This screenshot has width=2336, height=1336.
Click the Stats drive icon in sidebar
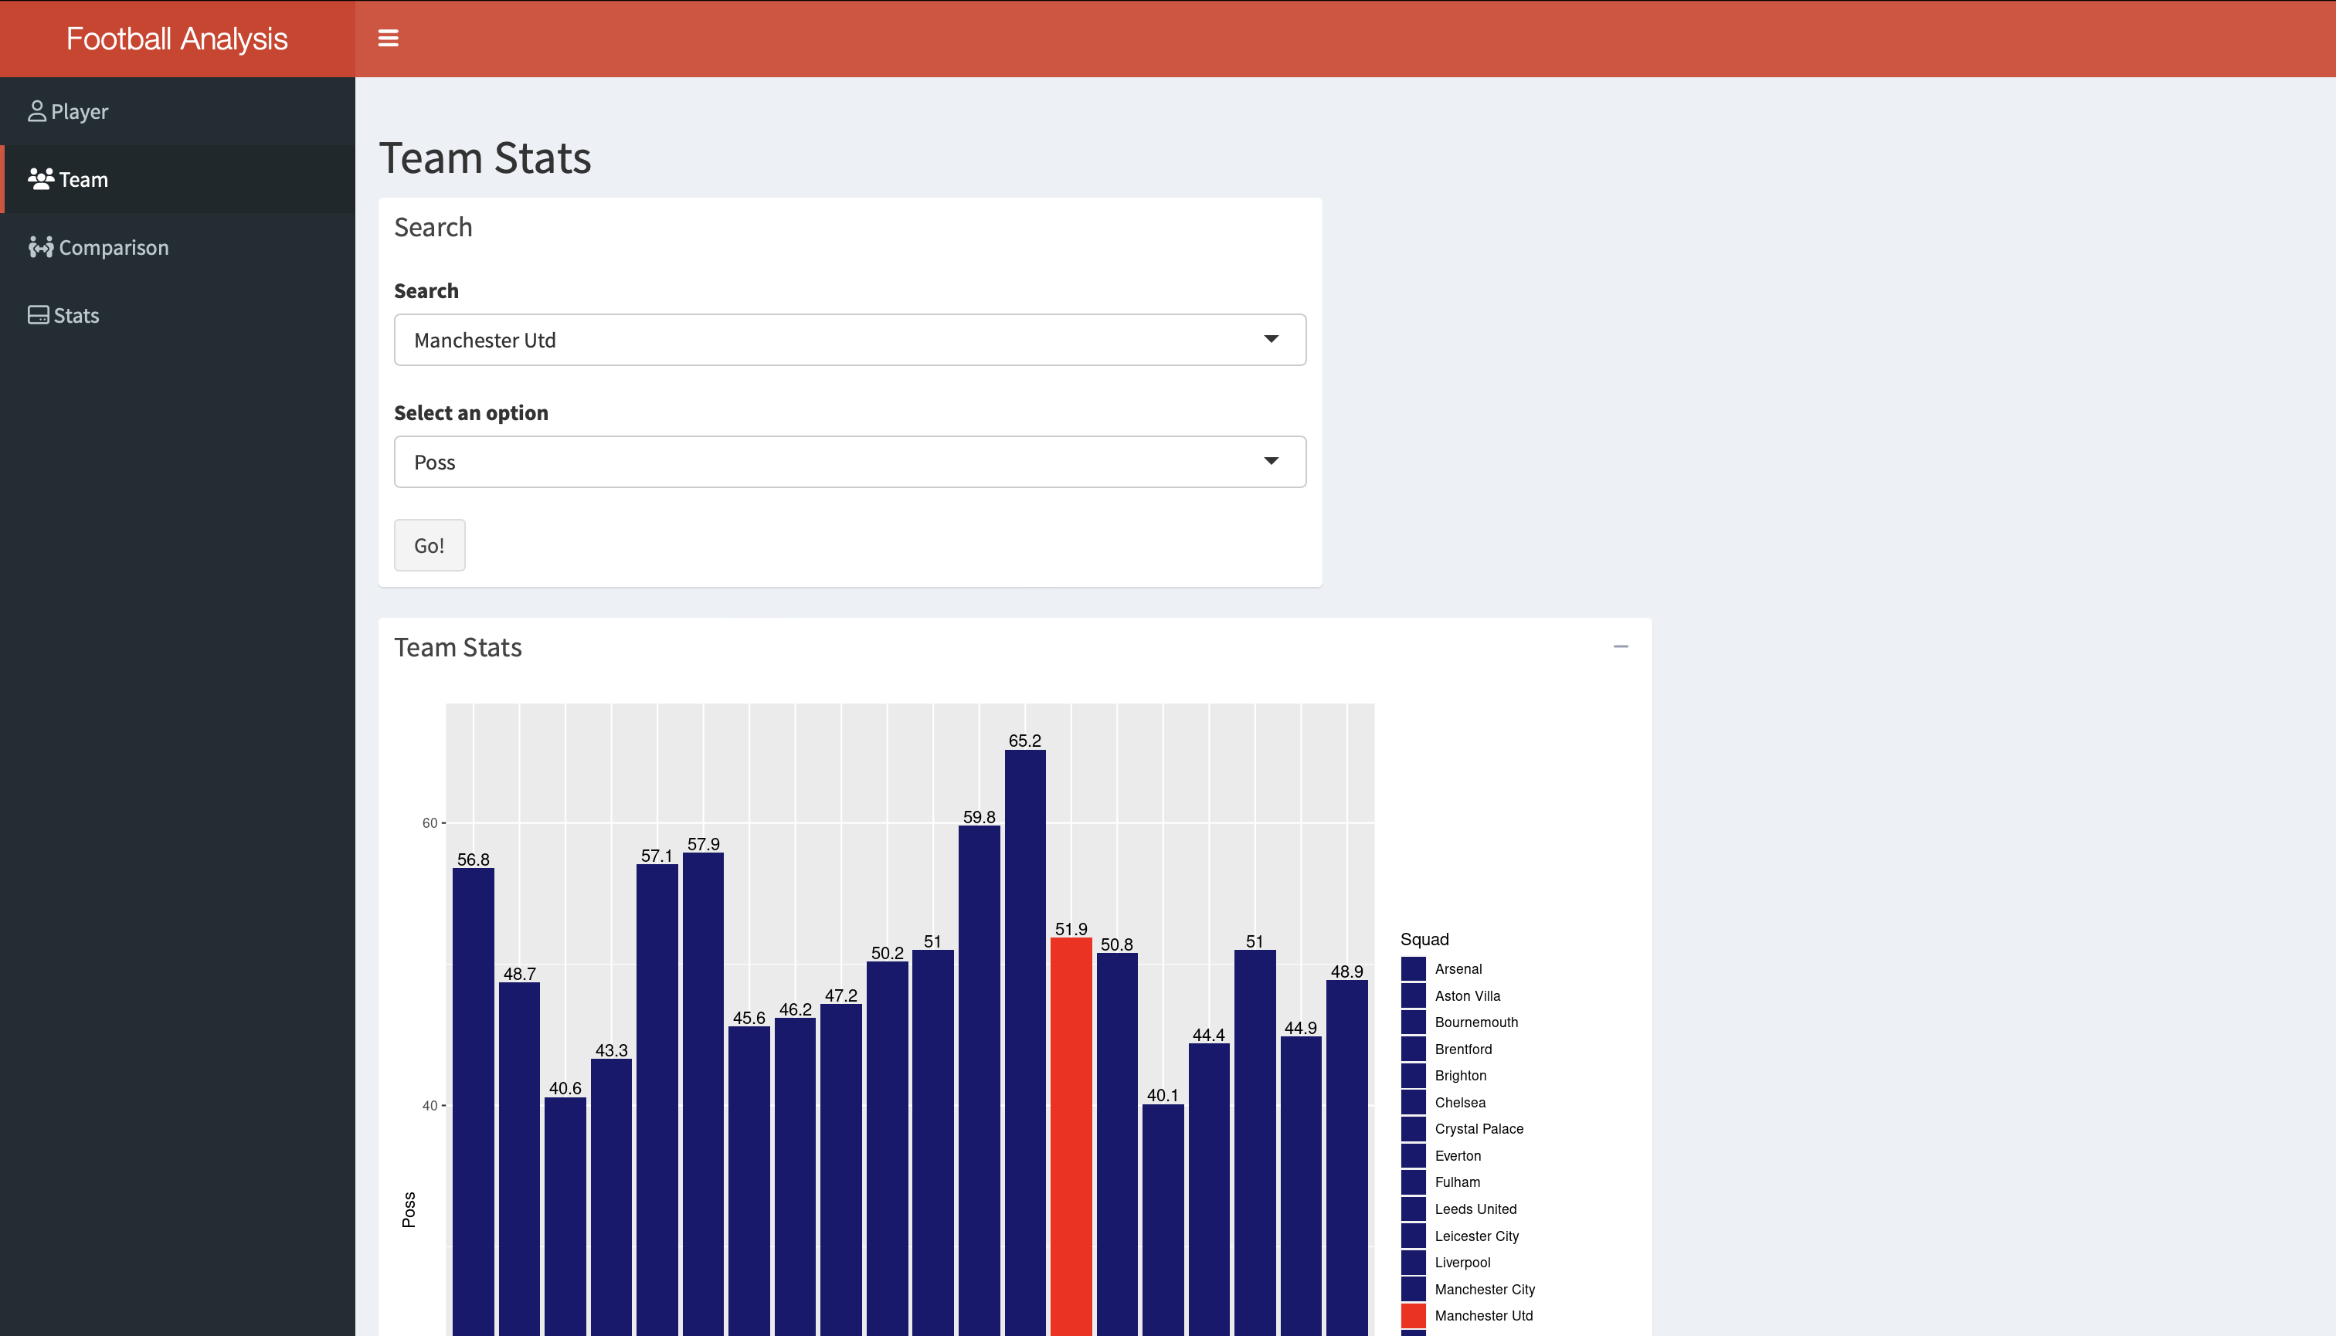38,316
